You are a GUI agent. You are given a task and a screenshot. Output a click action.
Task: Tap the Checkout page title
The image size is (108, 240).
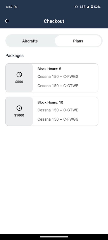54,21
